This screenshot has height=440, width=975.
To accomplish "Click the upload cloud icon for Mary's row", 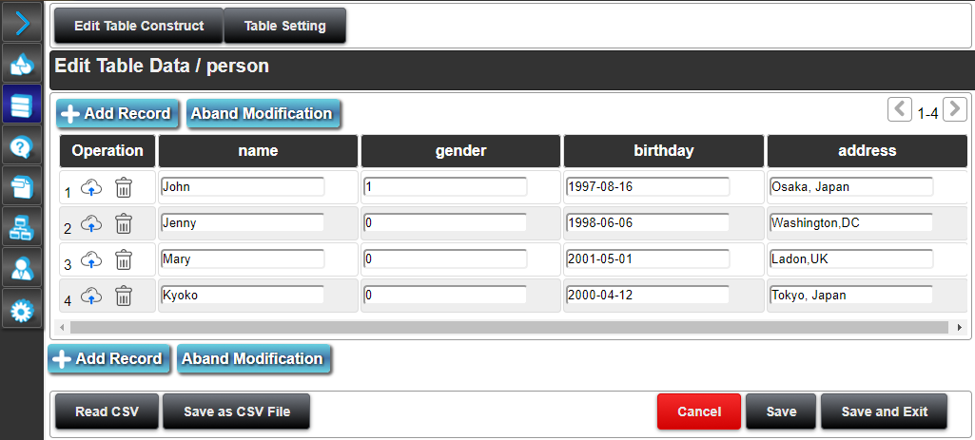I will point(91,259).
